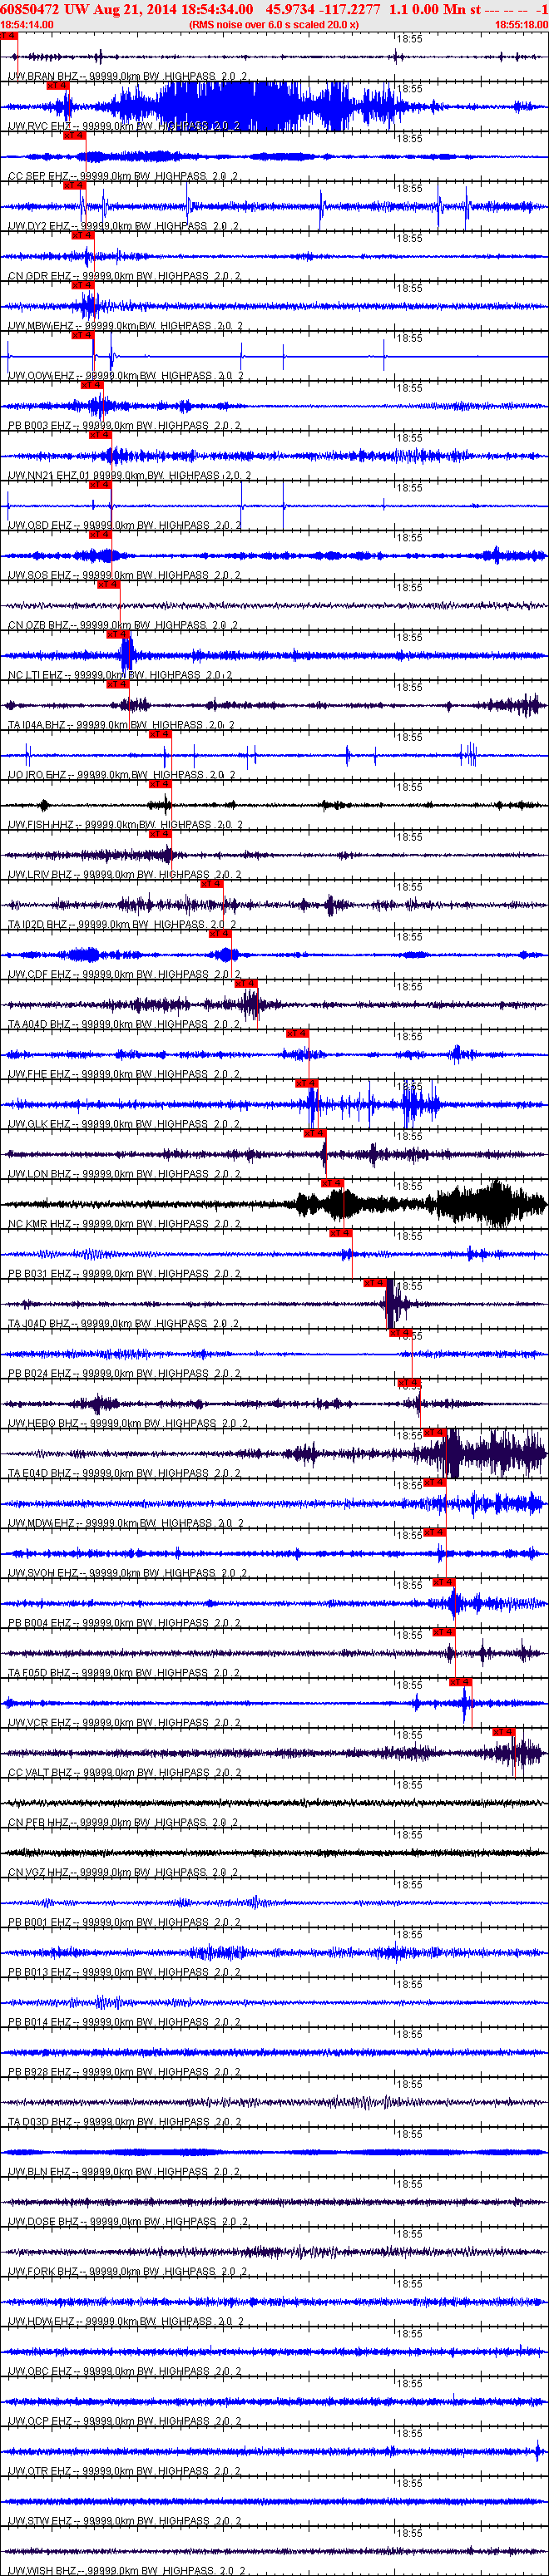Click the red pick flag on the NC.KMR trace
The height and width of the screenshot is (2576, 549).
click(332, 1184)
